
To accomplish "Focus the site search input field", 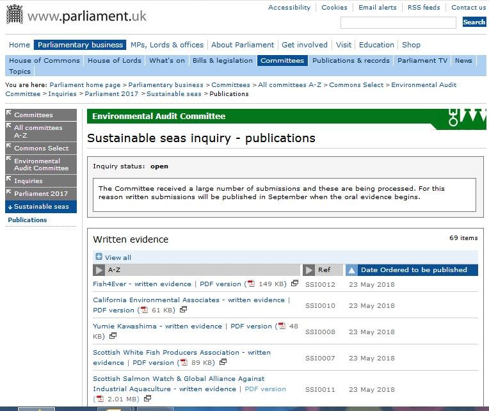I will [398, 23].
